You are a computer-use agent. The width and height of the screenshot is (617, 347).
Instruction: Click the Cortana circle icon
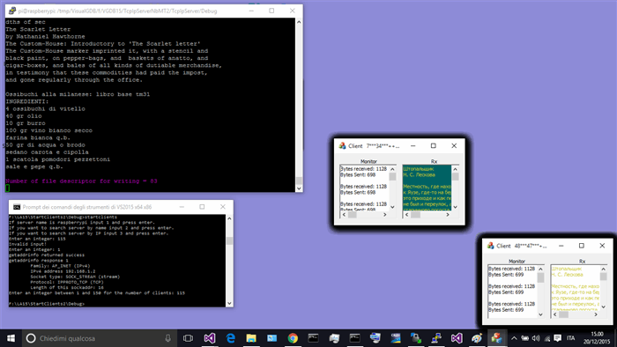31,338
